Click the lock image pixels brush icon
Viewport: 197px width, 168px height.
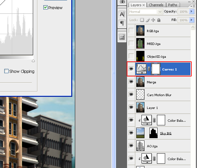pyautogui.click(x=148, y=20)
